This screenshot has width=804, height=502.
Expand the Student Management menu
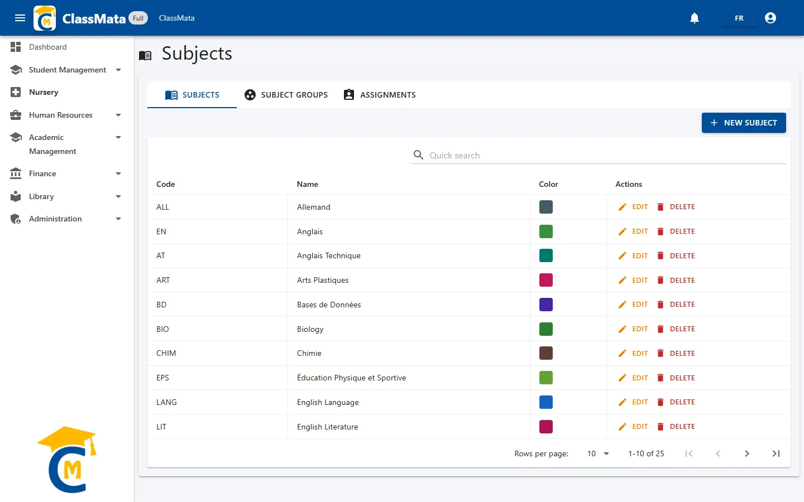pyautogui.click(x=118, y=70)
